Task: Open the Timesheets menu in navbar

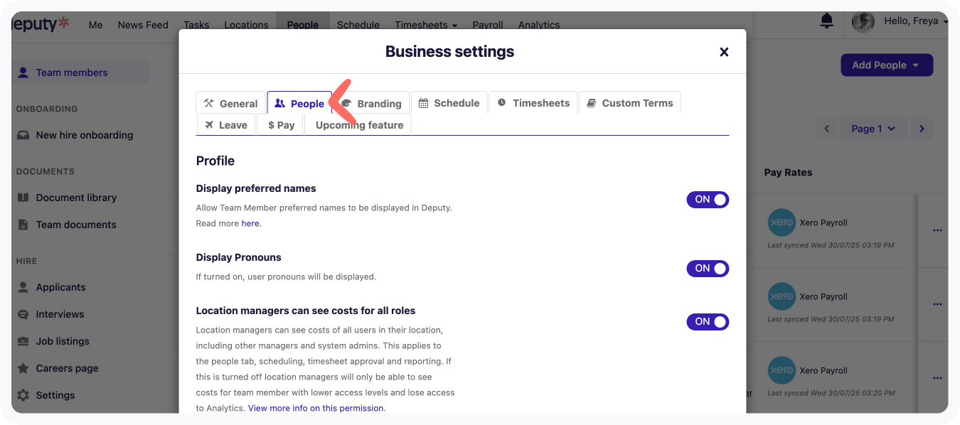Action: point(425,25)
